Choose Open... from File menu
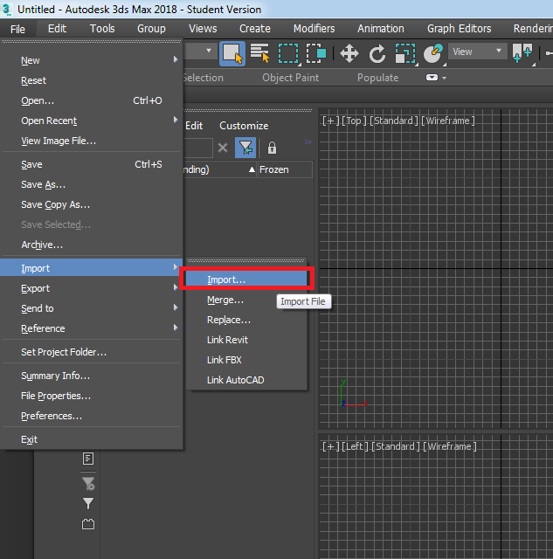The height and width of the screenshot is (559, 553). click(91, 100)
